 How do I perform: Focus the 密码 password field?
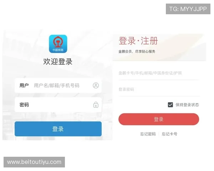pyautogui.click(x=58, y=105)
